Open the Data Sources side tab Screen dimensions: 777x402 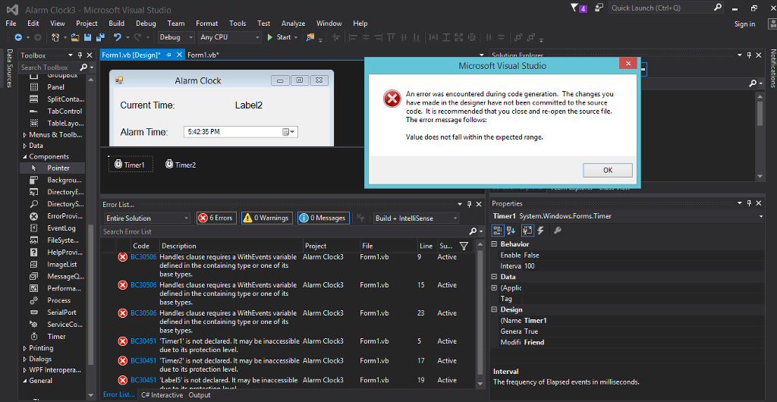(x=9, y=68)
